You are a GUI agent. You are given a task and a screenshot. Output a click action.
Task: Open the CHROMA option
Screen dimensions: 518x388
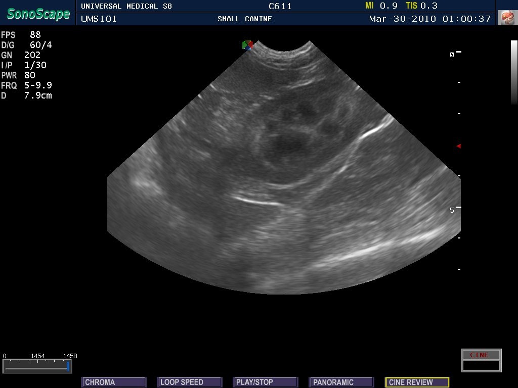tap(114, 382)
